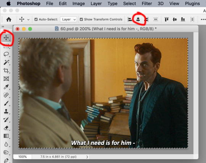Select the Magic Wand tool
The image size is (206, 163).
pos(6,62)
